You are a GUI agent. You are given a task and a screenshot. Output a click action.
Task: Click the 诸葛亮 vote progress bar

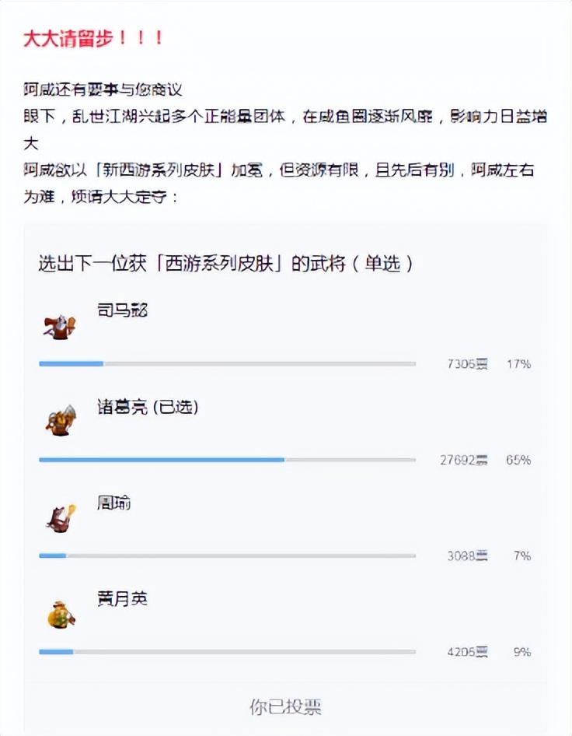click(227, 460)
